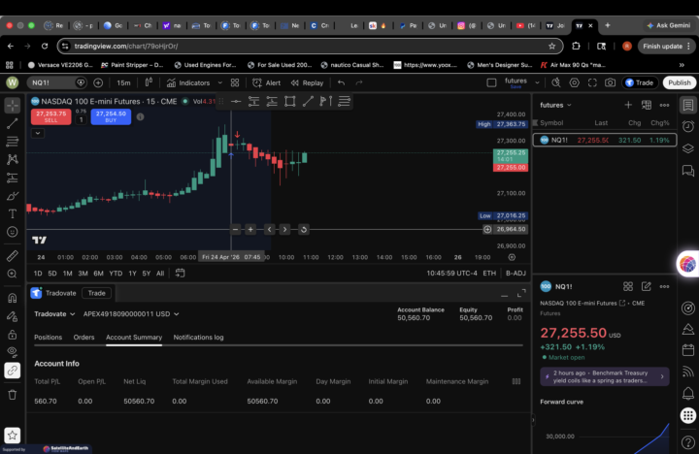Toggle B-ADJ back-adjustment setting
The height and width of the screenshot is (454, 699).
(516, 274)
